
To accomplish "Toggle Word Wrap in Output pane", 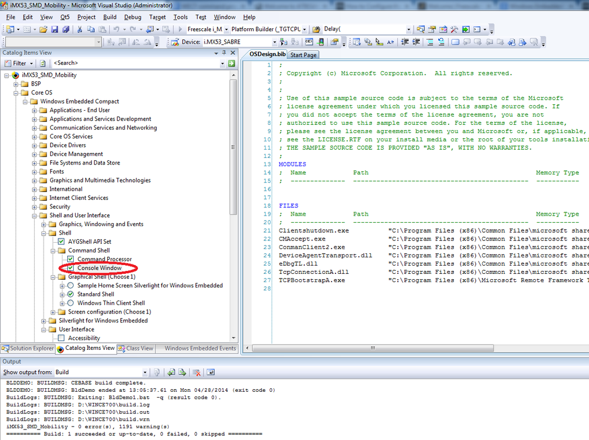I will coord(210,372).
